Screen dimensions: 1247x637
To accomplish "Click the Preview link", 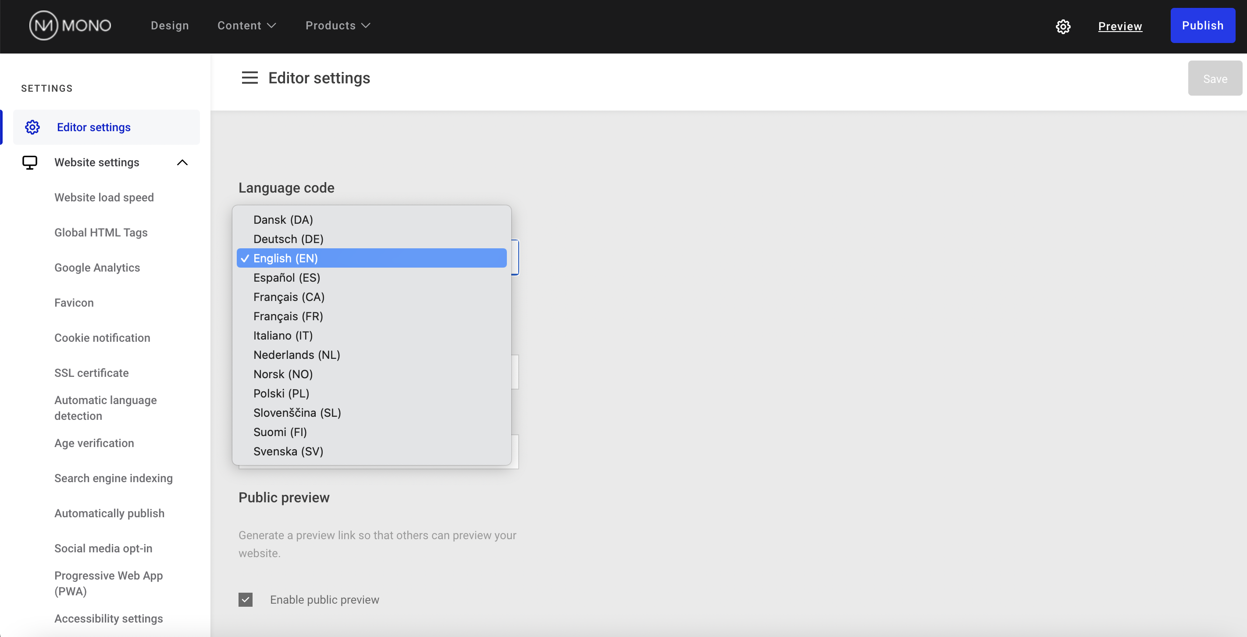I will coord(1120,26).
